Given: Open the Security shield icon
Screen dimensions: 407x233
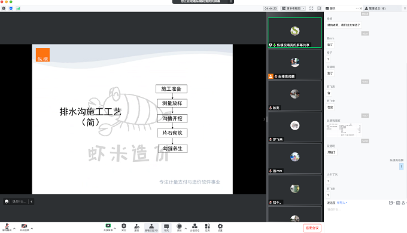Looking at the screenshot, I should tap(124, 227).
